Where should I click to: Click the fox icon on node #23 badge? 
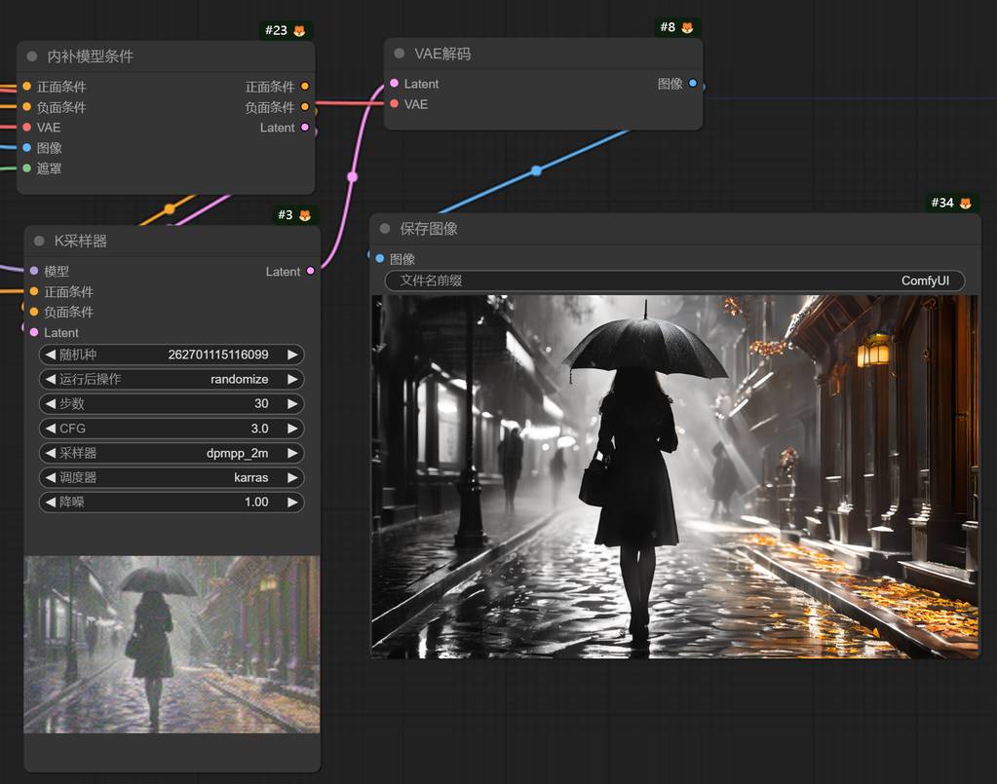pyautogui.click(x=299, y=30)
